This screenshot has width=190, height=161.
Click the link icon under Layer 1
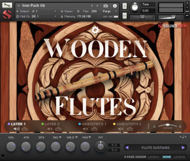pos(25,129)
